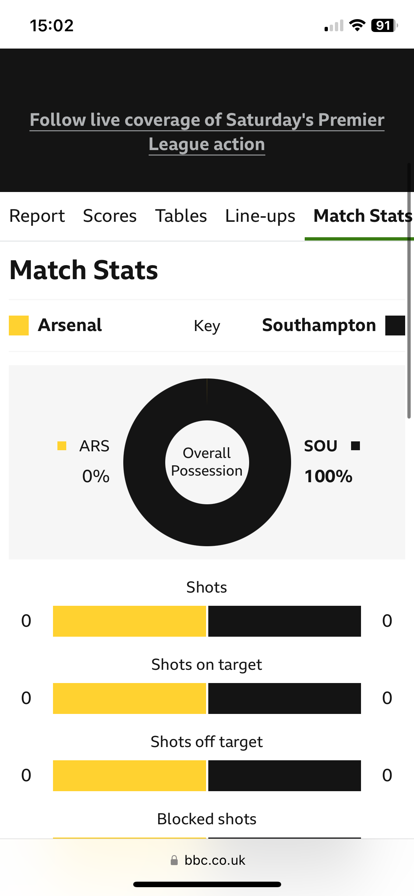Tap the small black SOU legend square

pyautogui.click(x=355, y=446)
